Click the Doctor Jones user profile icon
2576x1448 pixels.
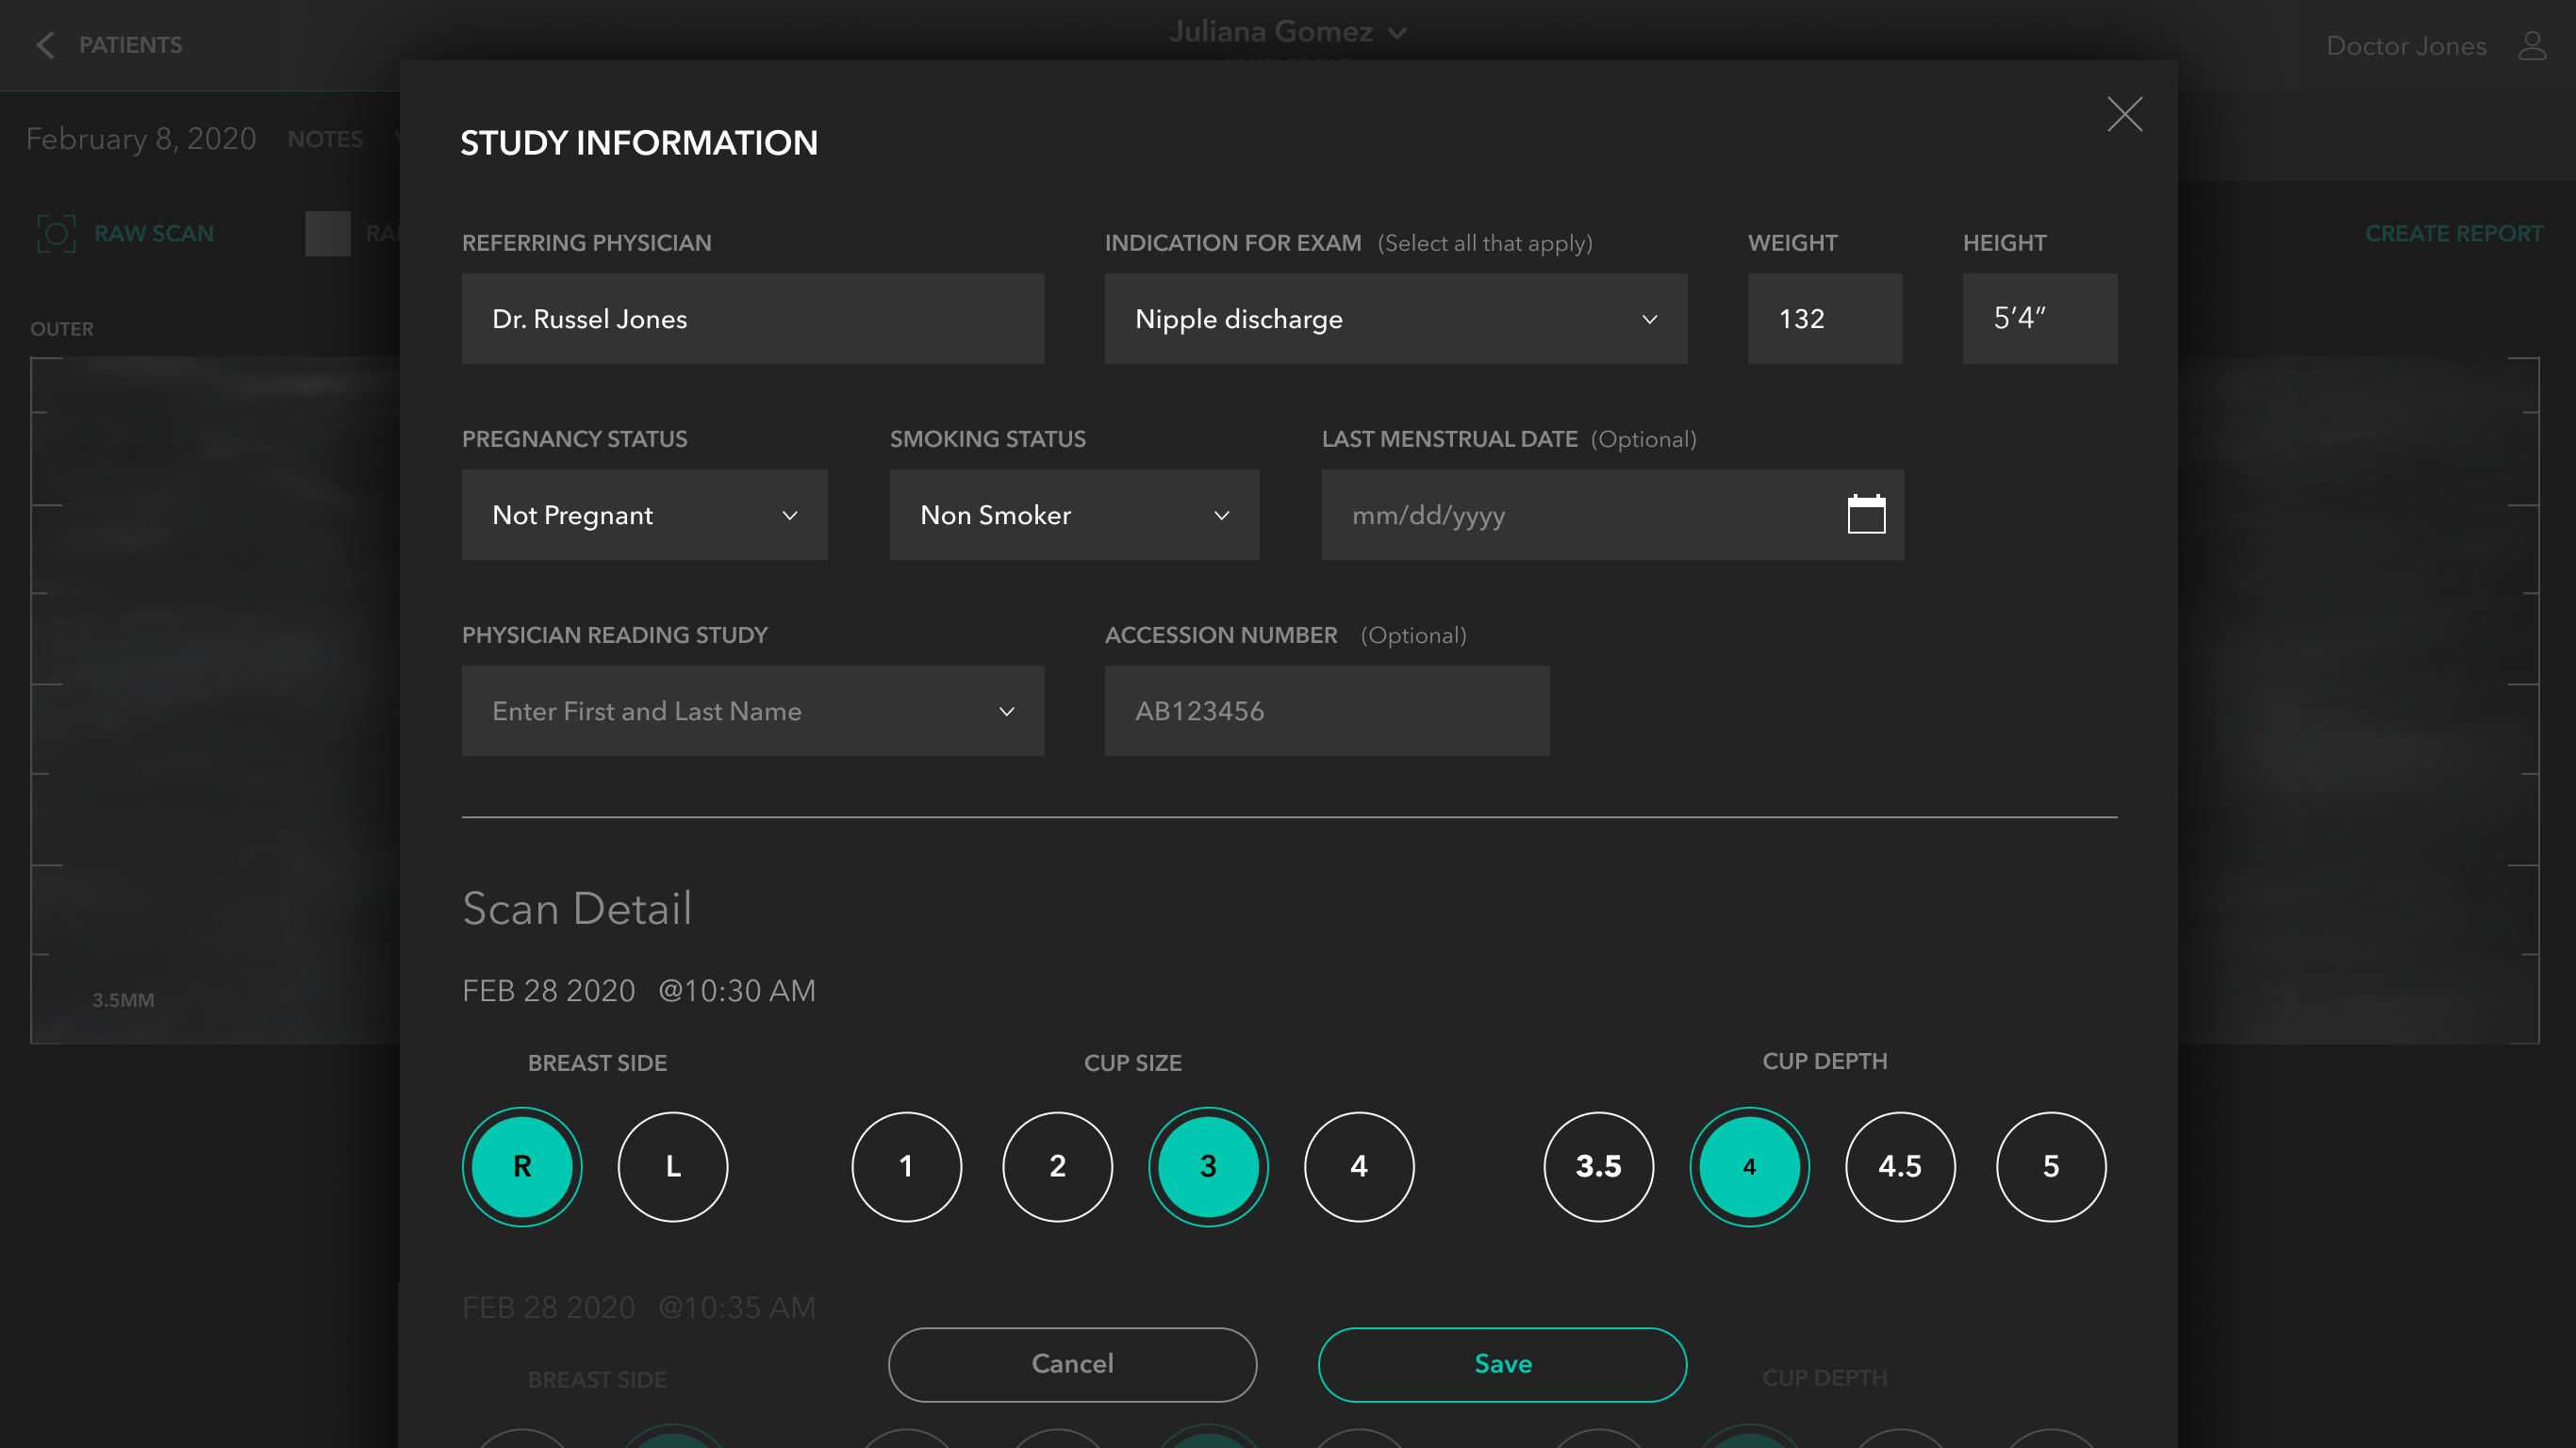point(2531,45)
